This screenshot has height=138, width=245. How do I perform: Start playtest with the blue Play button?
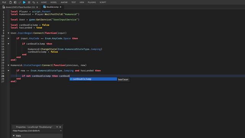click(x=24, y=2)
